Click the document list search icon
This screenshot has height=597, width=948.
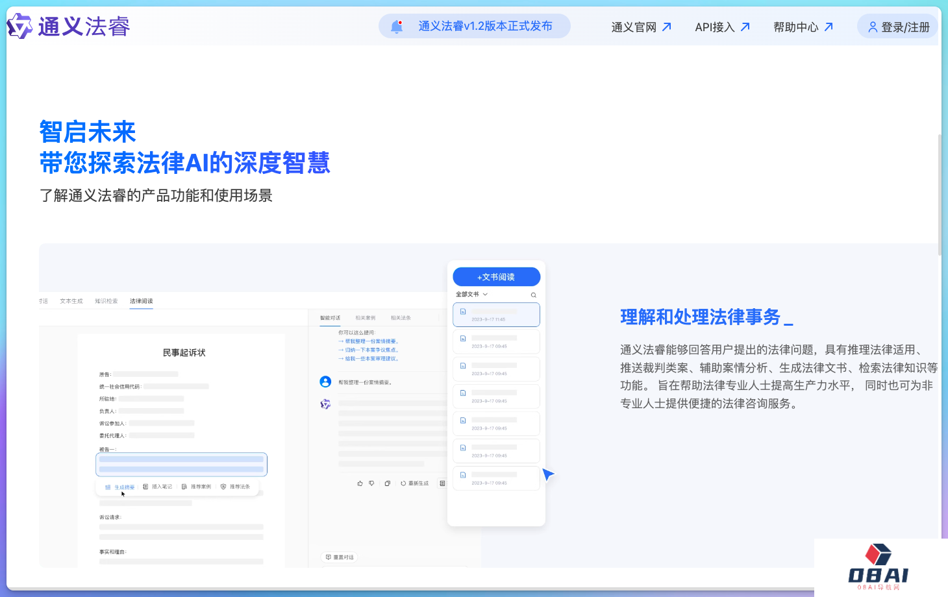click(534, 295)
